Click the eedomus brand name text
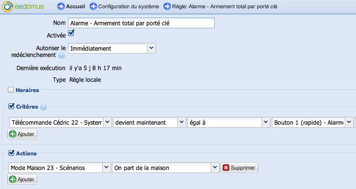 (29, 6)
